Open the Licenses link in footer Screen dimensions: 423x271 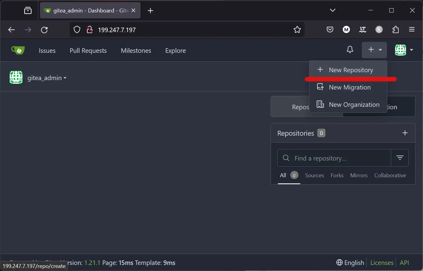coord(382,263)
